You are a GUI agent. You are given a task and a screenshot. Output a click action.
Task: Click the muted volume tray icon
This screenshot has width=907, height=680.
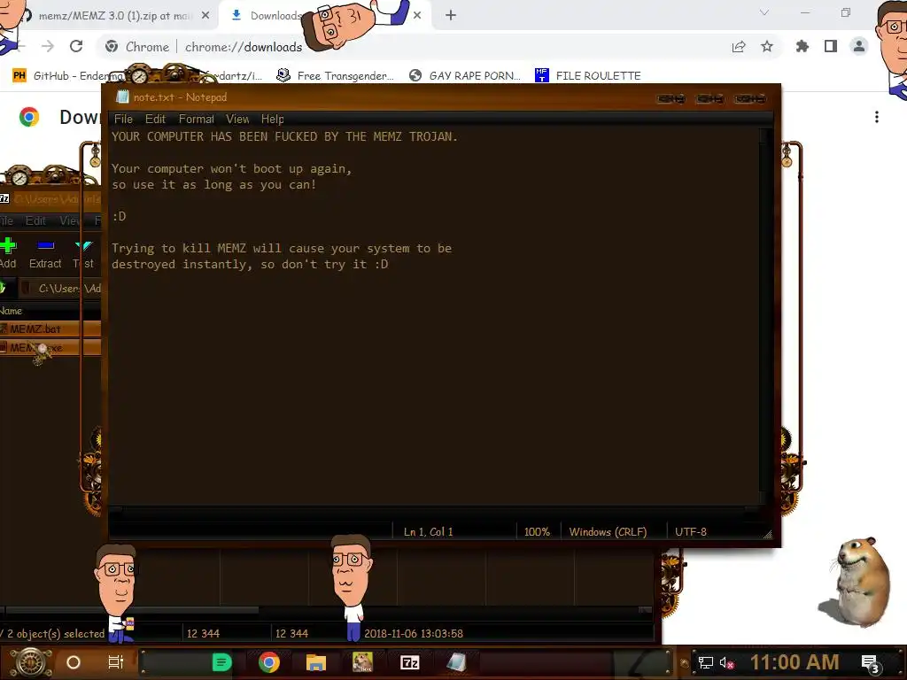pyautogui.click(x=726, y=663)
